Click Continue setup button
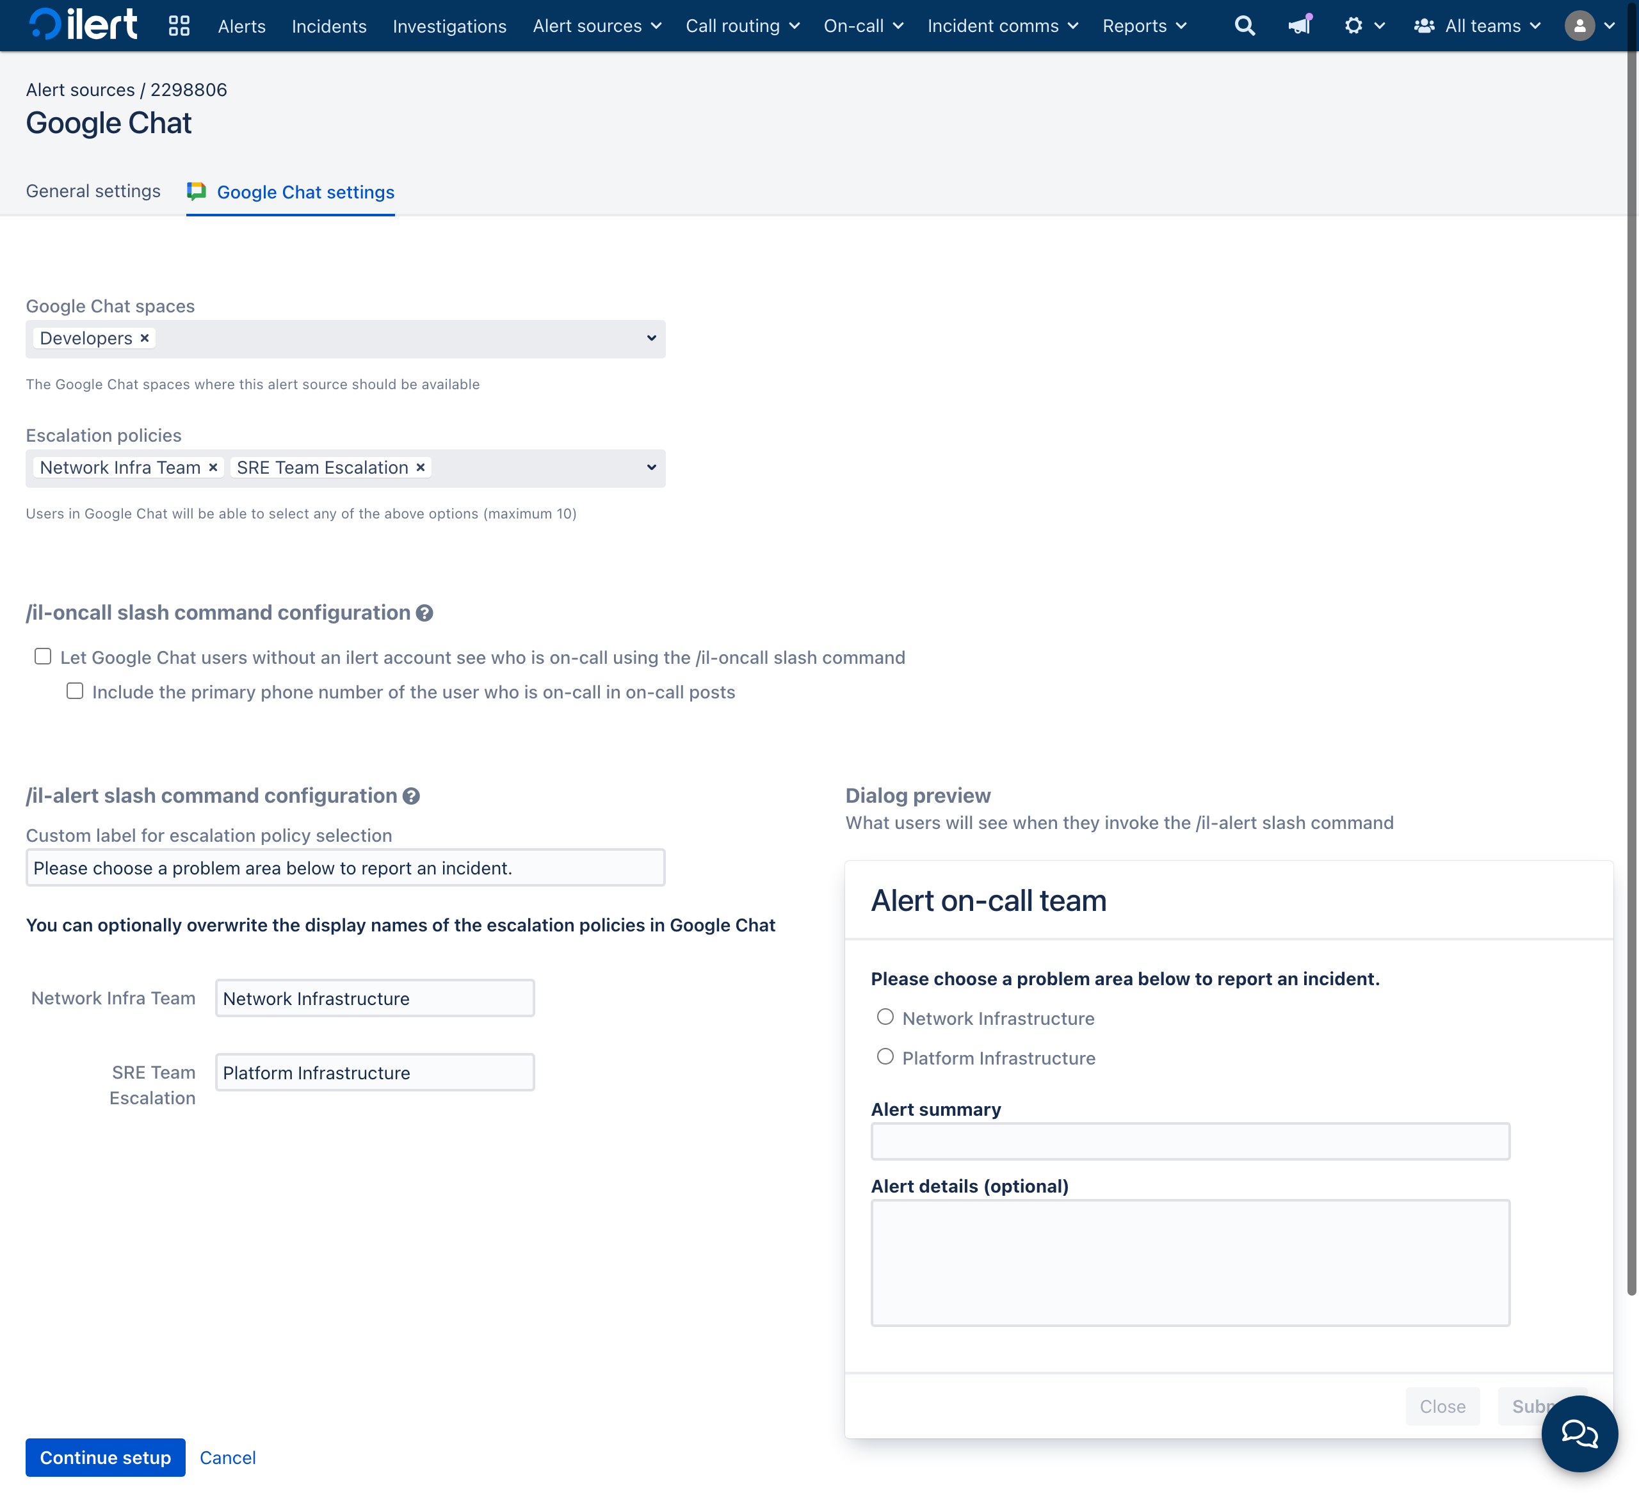Screen dimensions: 1639x1496 (106, 1458)
